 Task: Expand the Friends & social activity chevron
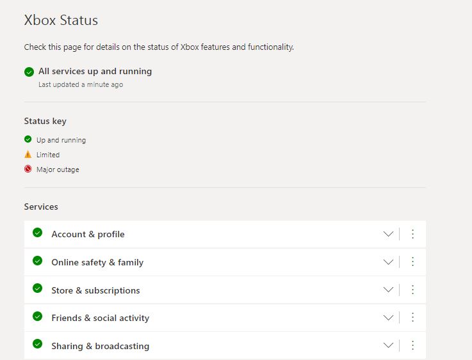tap(388, 318)
